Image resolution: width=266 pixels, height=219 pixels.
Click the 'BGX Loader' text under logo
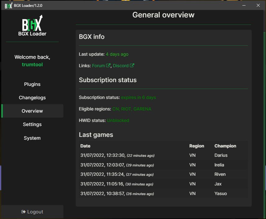pos(32,34)
